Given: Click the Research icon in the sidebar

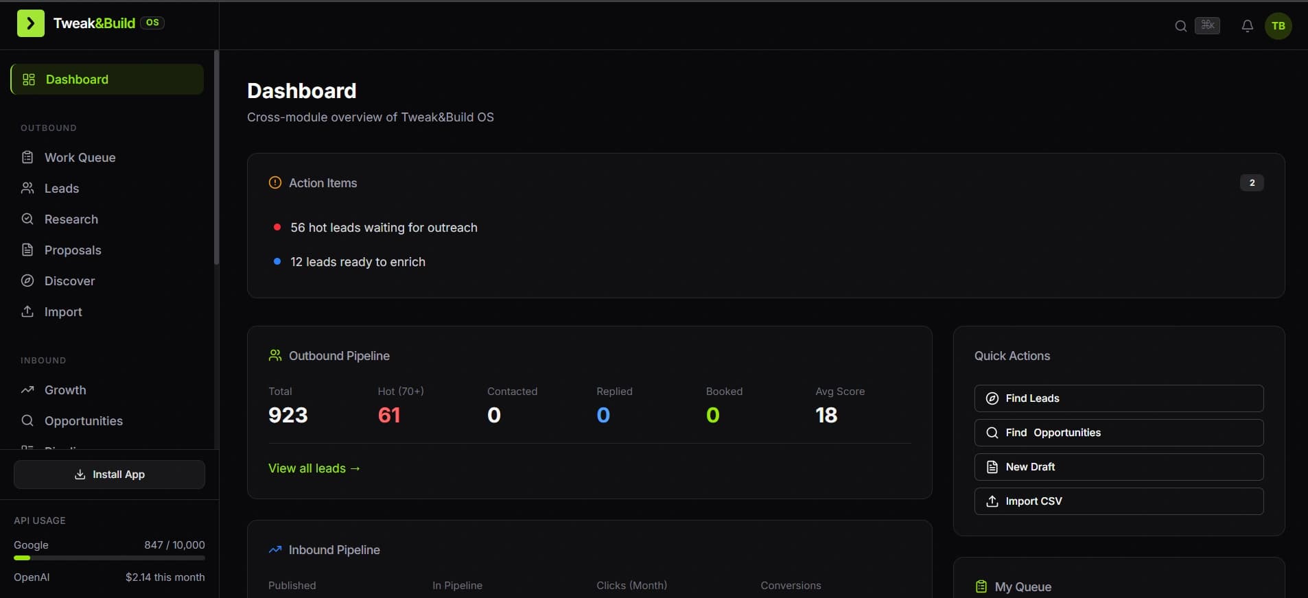Looking at the screenshot, I should (27, 219).
